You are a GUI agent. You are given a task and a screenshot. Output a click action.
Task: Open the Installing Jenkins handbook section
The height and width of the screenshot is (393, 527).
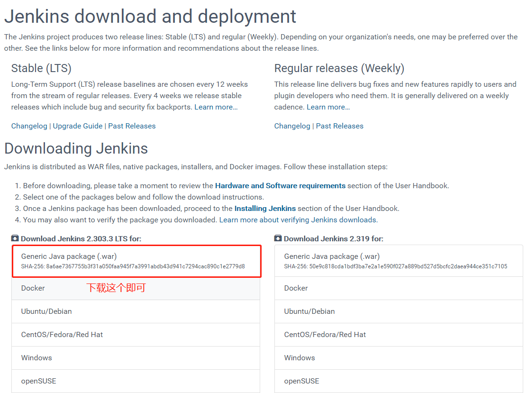pyautogui.click(x=265, y=208)
